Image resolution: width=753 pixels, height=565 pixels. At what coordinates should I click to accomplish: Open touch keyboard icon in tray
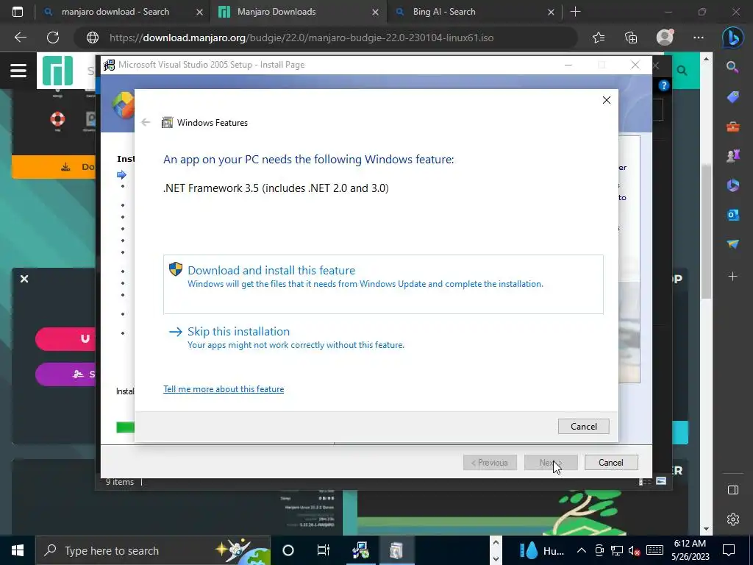[x=654, y=550]
